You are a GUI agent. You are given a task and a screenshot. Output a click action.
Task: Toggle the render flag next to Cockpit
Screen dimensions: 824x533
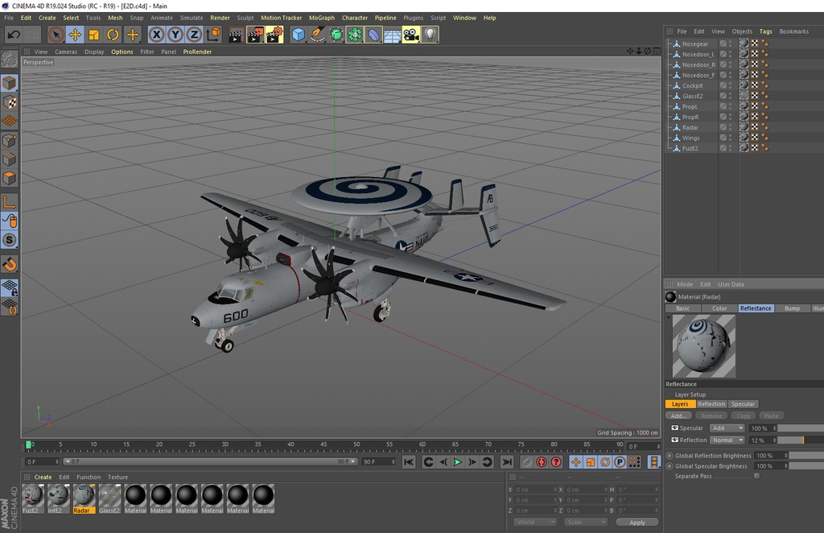pyautogui.click(x=754, y=85)
